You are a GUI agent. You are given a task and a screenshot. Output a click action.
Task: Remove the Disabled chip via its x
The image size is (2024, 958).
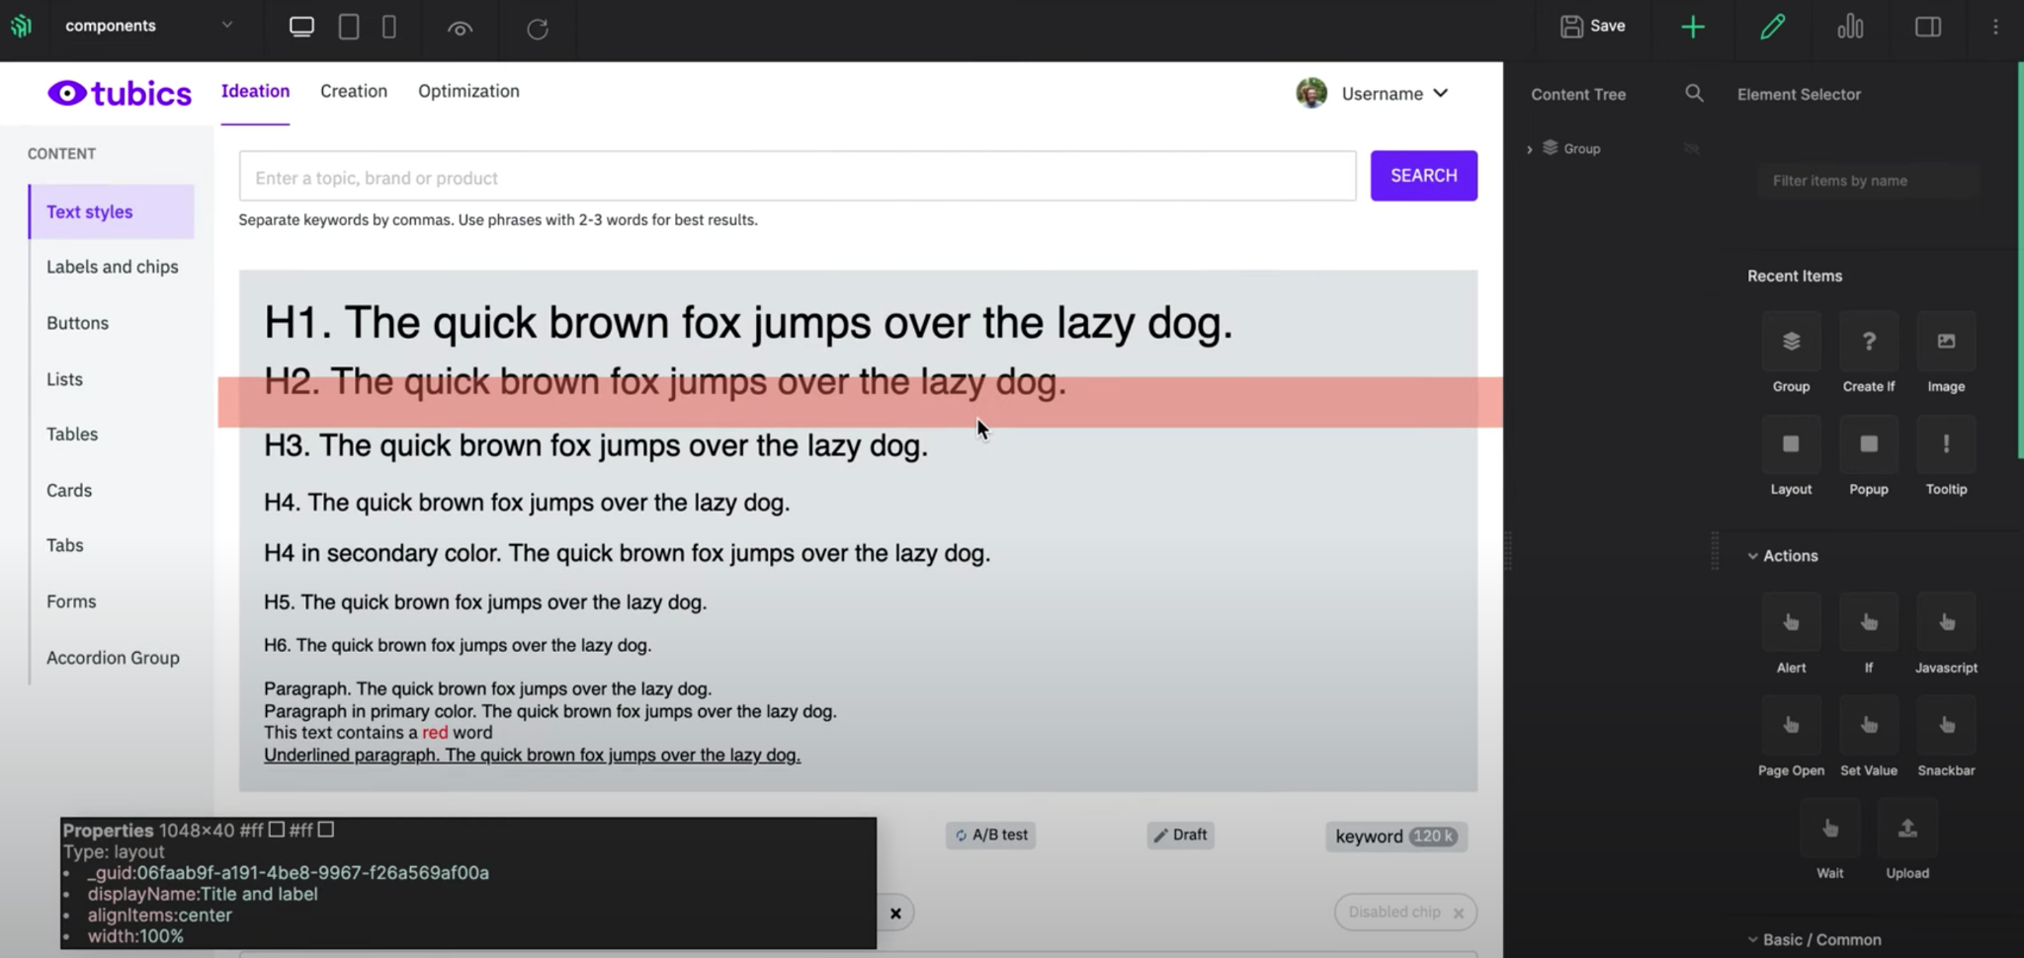click(x=1459, y=914)
